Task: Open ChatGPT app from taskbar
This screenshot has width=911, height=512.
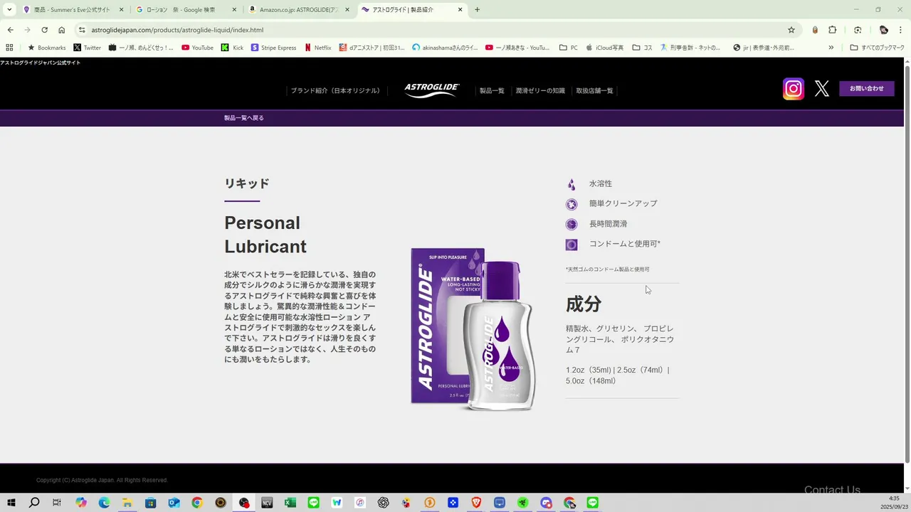Action: pos(384,503)
